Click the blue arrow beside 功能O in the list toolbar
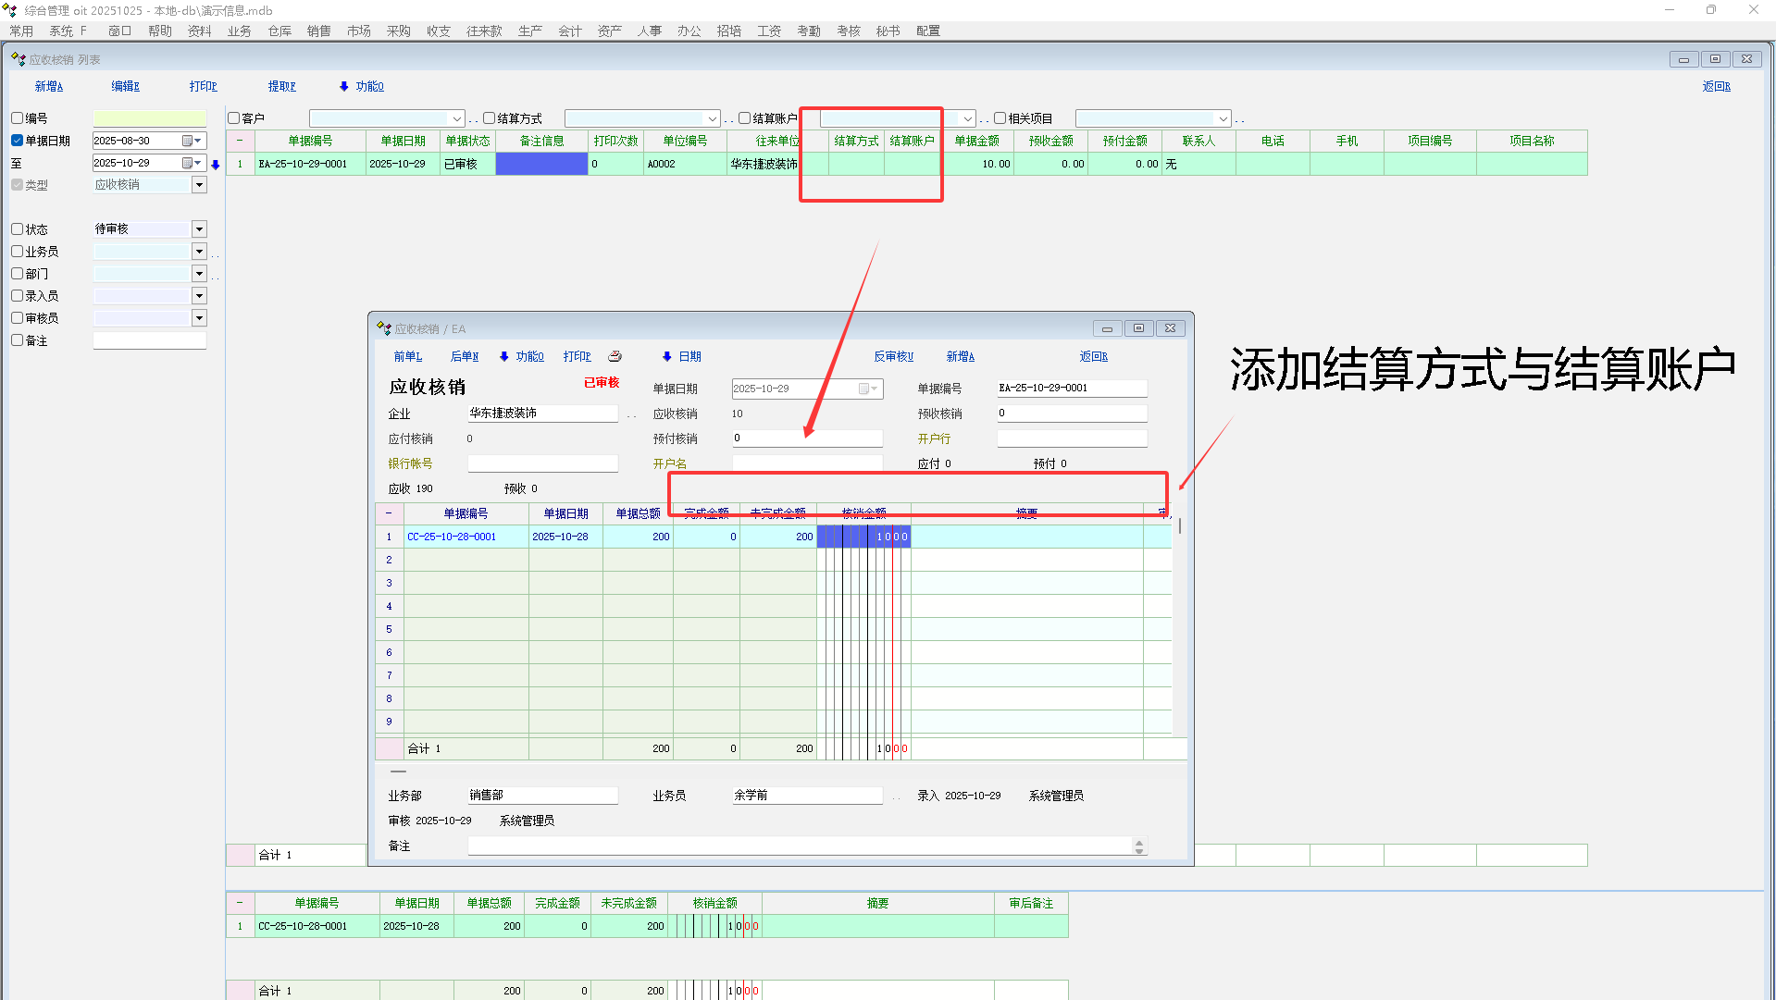Viewport: 1776px width, 1000px height. pos(343,86)
